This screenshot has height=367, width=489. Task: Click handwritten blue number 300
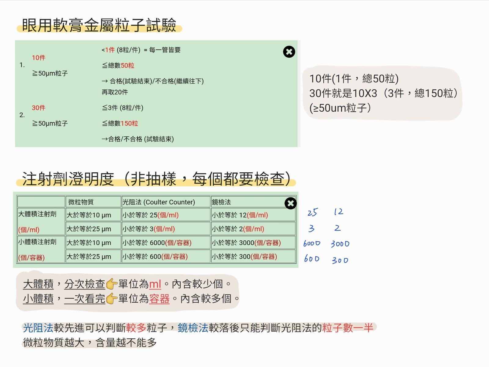click(x=340, y=260)
